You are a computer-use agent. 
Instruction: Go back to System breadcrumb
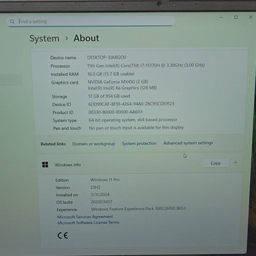coord(44,39)
